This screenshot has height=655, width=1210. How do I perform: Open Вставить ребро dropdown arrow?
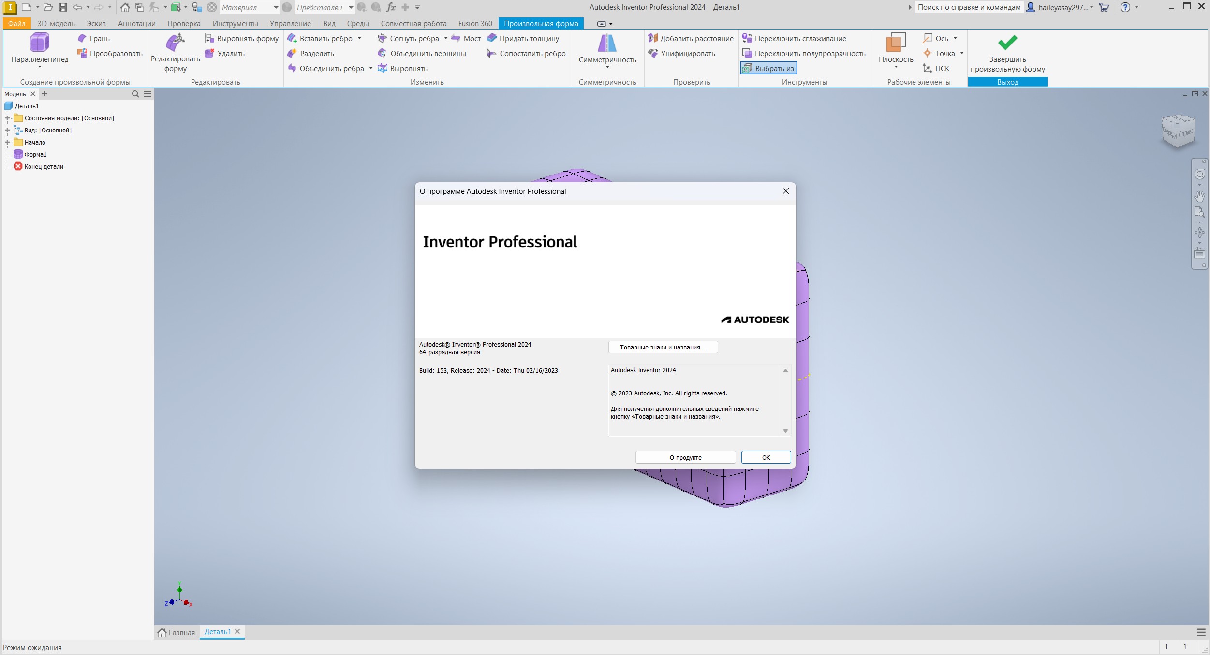(x=359, y=38)
